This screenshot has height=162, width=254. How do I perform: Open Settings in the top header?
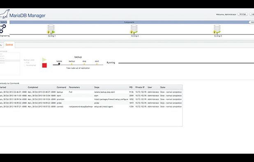pos(242,14)
